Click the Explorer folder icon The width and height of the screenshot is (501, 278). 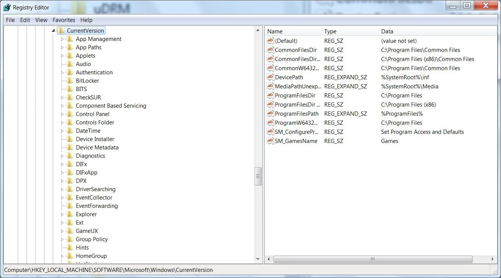coord(69,214)
